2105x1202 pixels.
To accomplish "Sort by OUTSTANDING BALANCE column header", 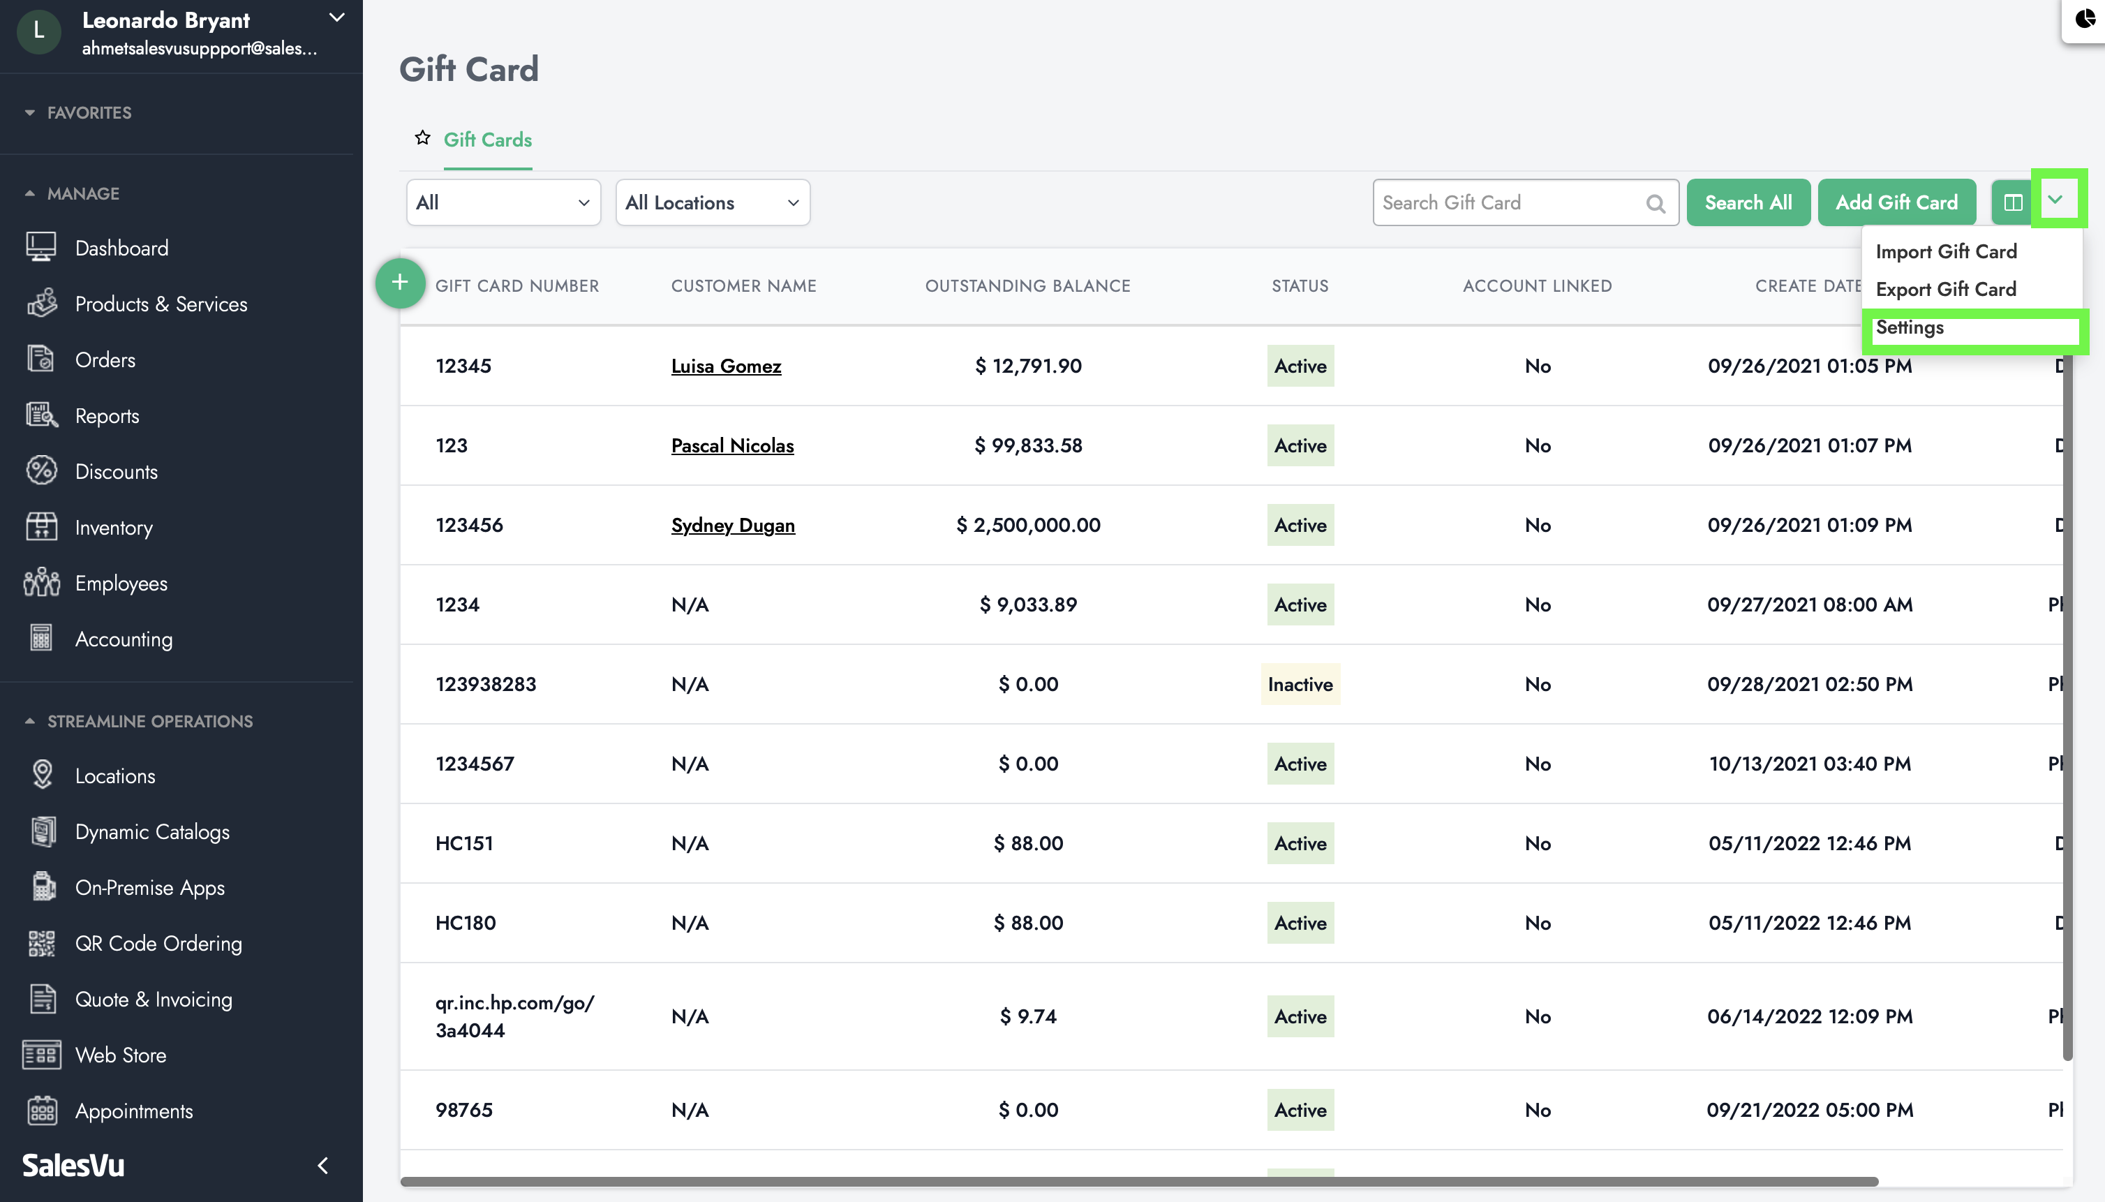I will 1028,285.
